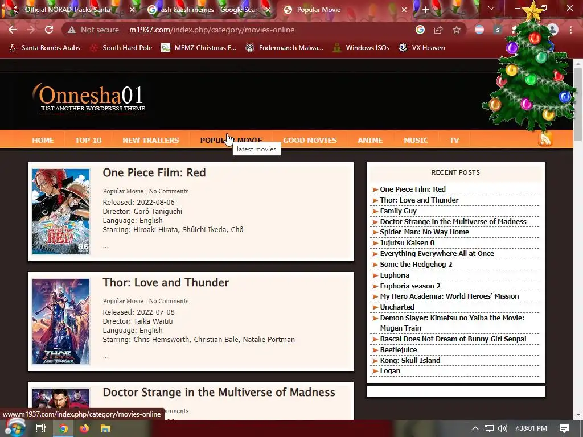Click Thor Love and Thunder poster thumbnail
The height and width of the screenshot is (437, 583).
(61, 321)
